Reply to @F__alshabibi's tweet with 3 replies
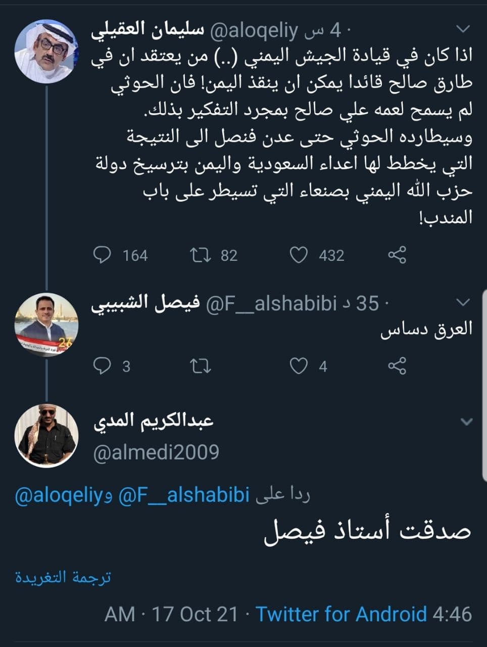 pos(103,365)
